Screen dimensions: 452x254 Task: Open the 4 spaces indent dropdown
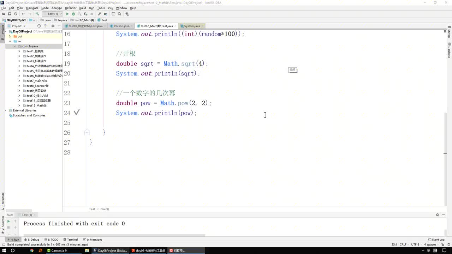tap(432, 244)
